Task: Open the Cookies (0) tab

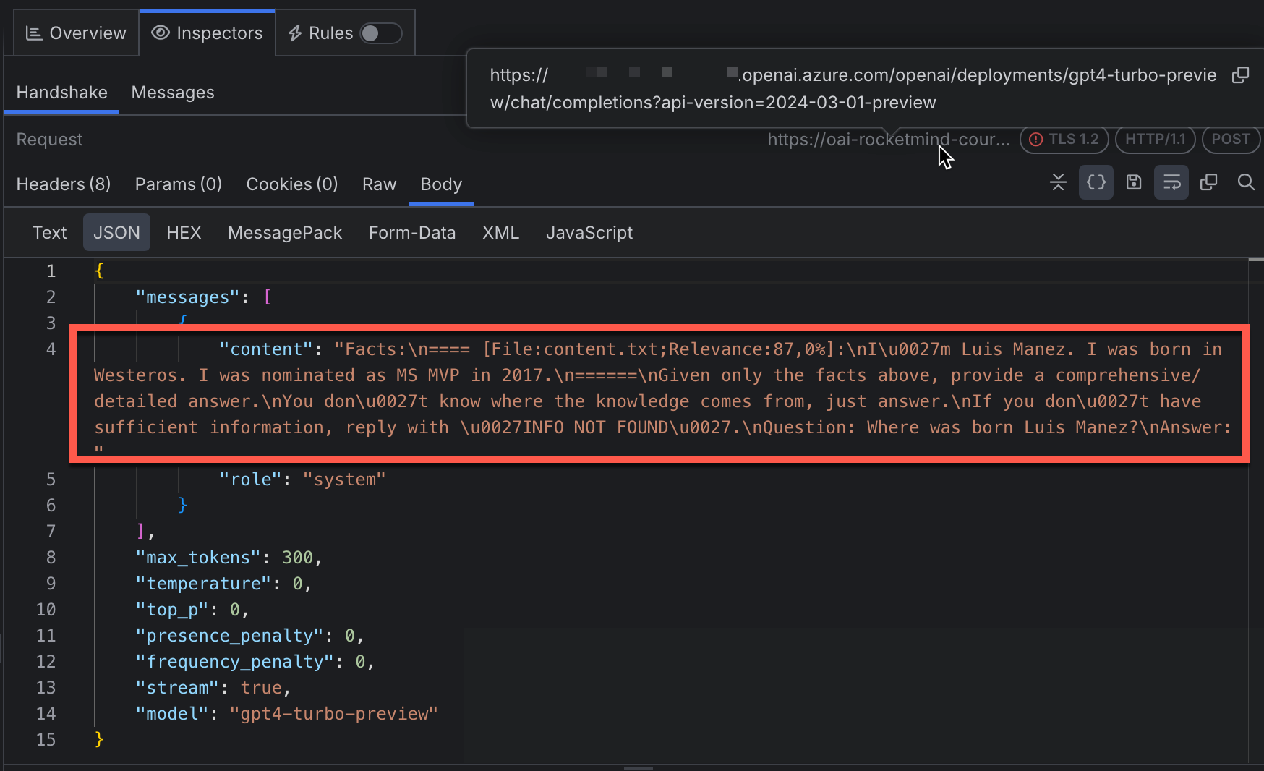Action: [x=292, y=184]
